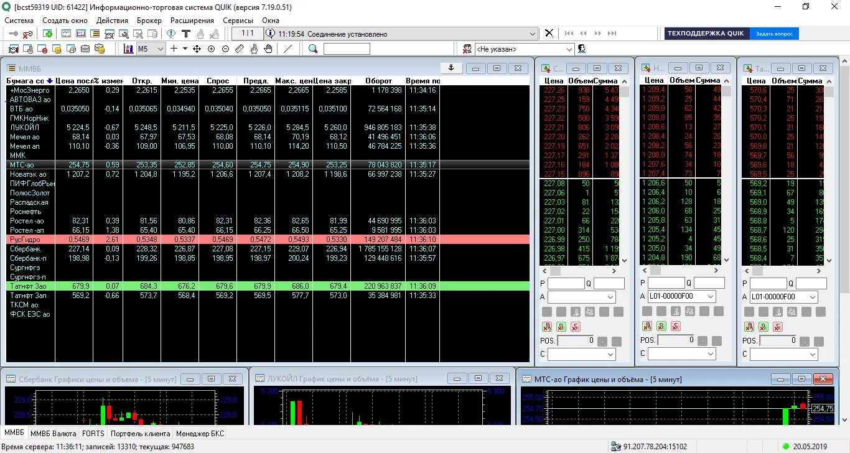The height and width of the screenshot is (453, 850).
Task: Click the connect key icon in toolbar
Action: (x=13, y=34)
